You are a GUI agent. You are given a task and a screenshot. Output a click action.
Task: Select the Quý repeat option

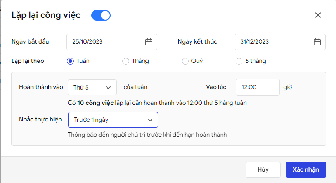[x=185, y=61]
